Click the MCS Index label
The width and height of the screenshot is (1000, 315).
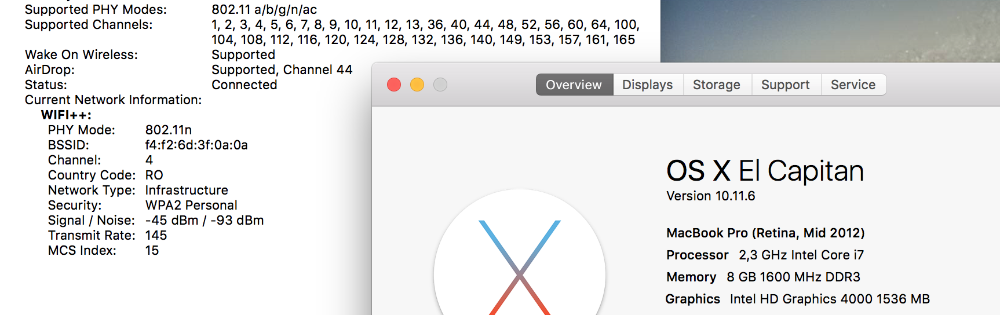click(82, 250)
